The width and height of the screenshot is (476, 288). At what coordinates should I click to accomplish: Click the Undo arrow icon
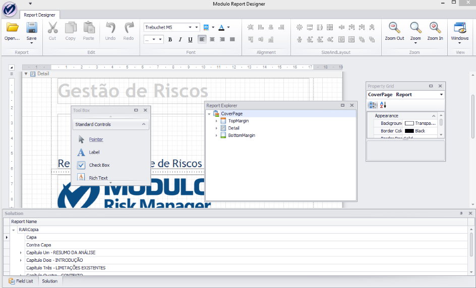click(x=110, y=28)
